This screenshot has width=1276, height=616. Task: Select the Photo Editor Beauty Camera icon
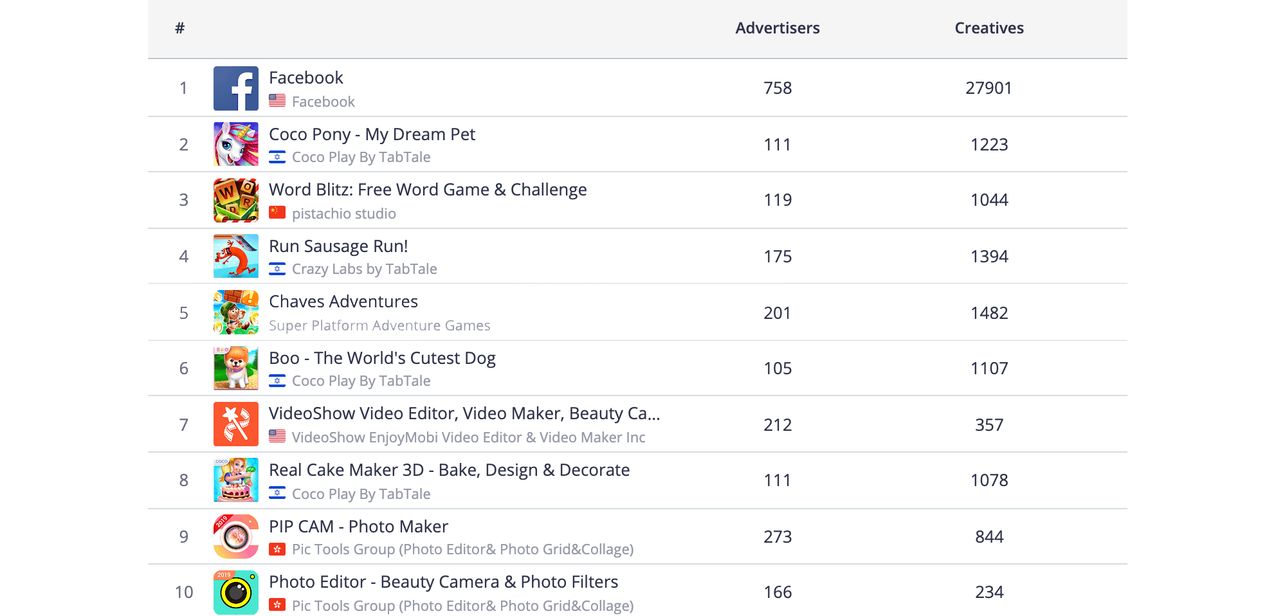236,592
